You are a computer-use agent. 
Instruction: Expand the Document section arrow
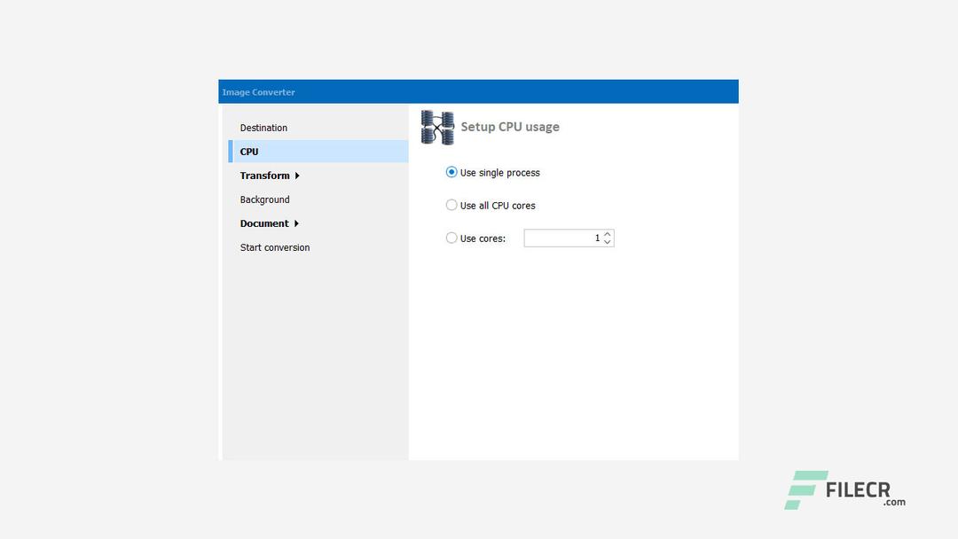pyautogui.click(x=295, y=223)
